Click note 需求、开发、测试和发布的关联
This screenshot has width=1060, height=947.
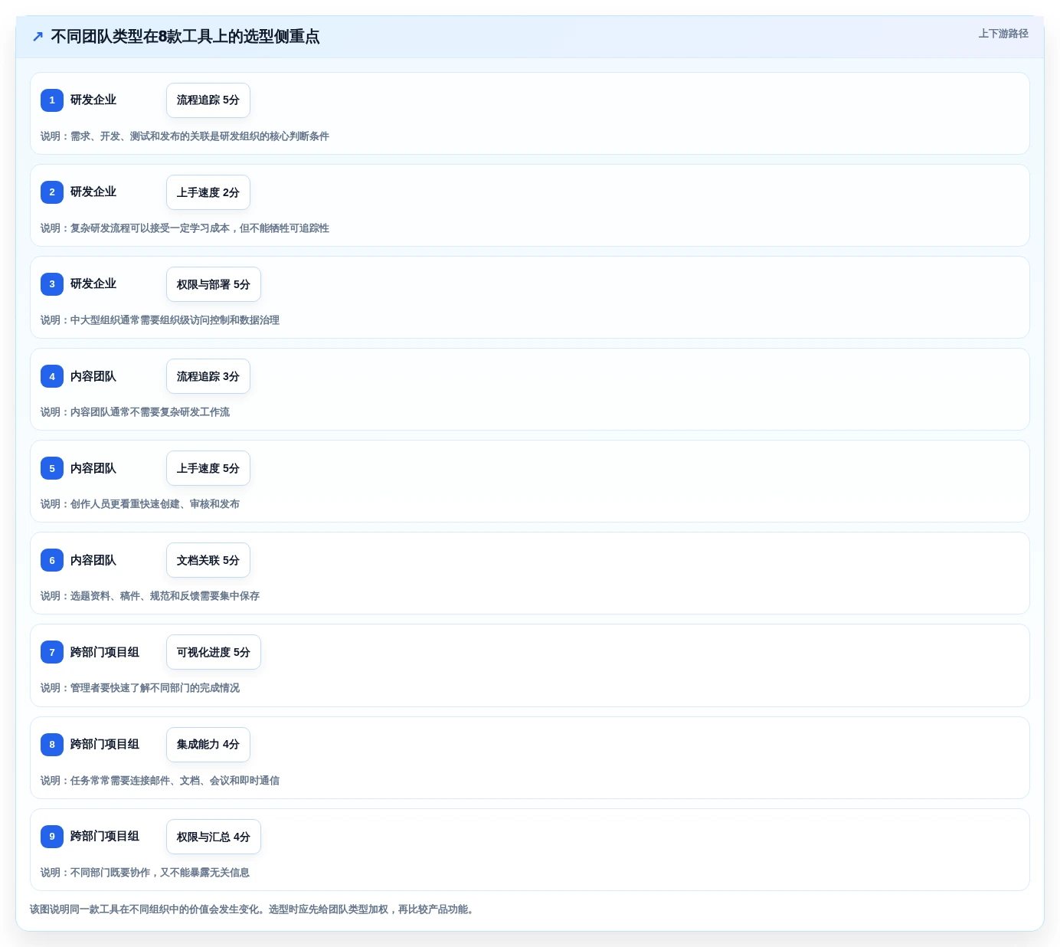tap(185, 136)
